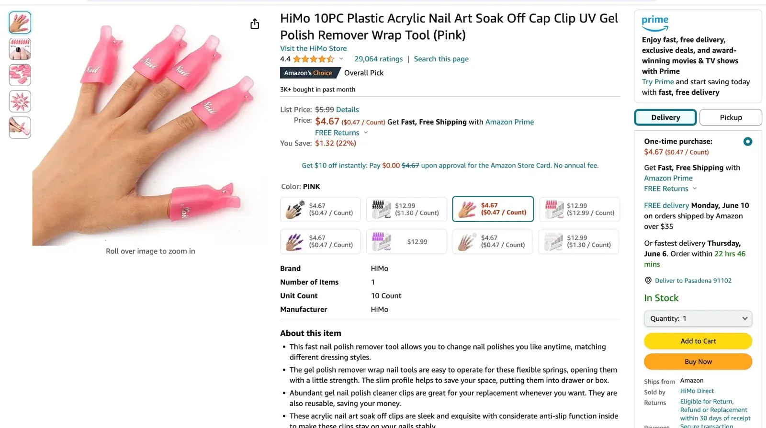The width and height of the screenshot is (766, 428).
Task: Select the second product thumbnail image
Action: 20,49
